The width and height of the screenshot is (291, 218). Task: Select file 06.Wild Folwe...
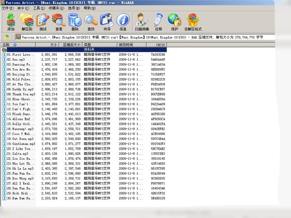point(84,79)
